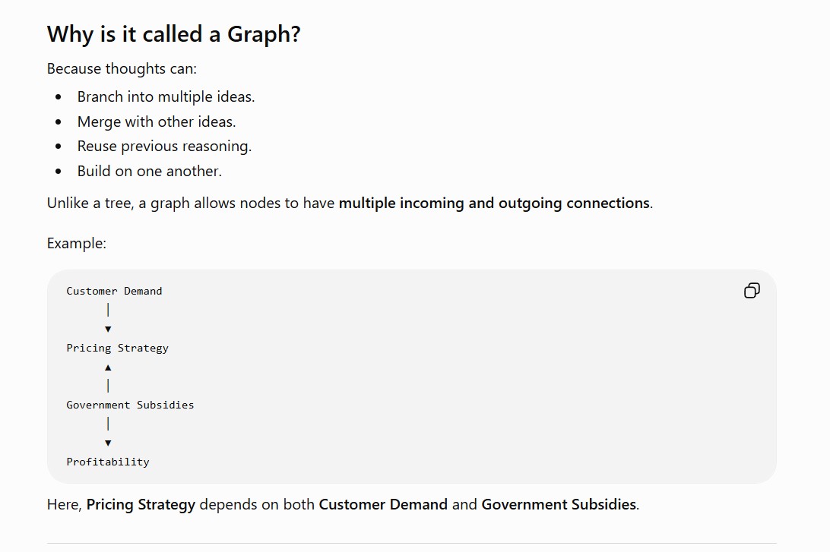The image size is (830, 552).
Task: Click bold 'Pricing Strategy' in the final sentence
Action: (x=141, y=504)
